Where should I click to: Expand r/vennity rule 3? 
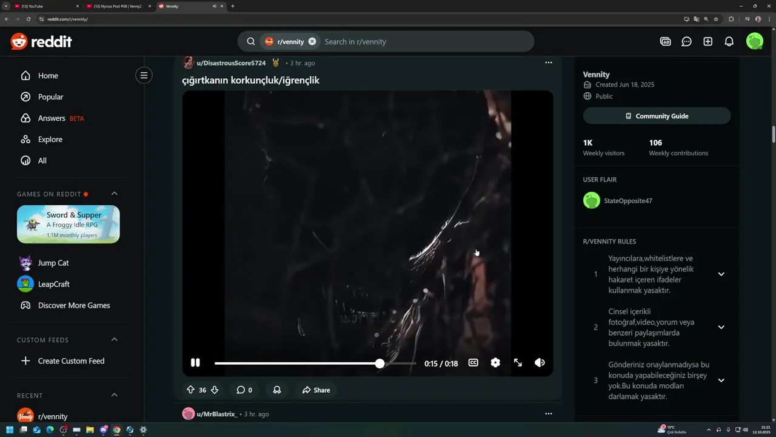click(721, 381)
